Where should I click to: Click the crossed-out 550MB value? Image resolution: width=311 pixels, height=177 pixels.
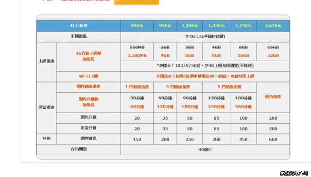[x=137, y=48]
